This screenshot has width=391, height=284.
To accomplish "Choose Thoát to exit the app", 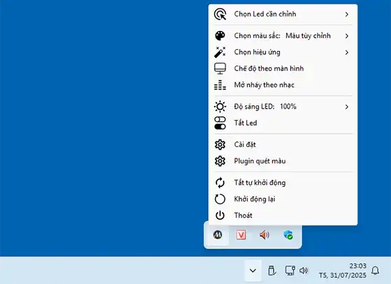I will 283,215.
